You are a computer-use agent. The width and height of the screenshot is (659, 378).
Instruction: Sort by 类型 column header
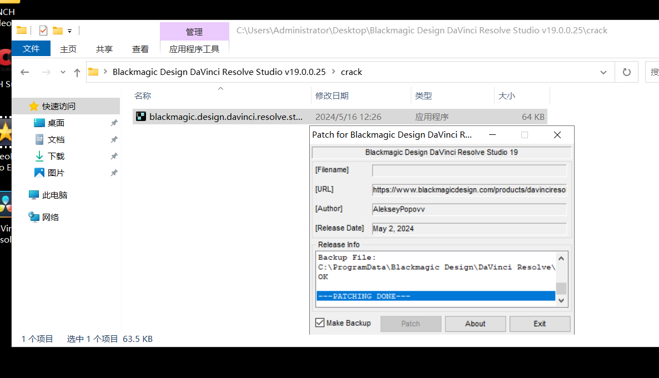pos(423,96)
